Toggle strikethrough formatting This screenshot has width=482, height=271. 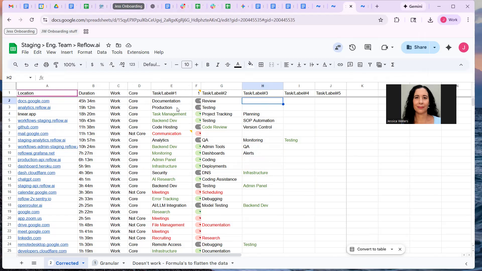(228, 65)
